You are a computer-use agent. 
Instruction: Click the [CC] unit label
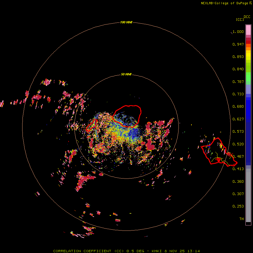(x=240, y=19)
